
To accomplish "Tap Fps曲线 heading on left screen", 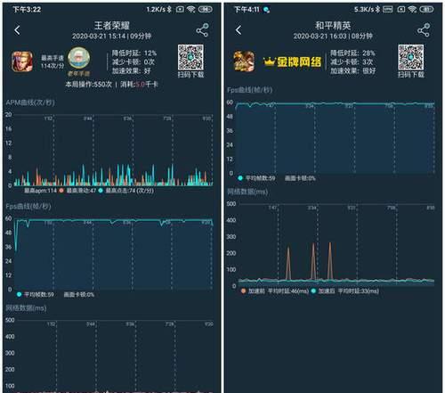I will tap(28, 207).
